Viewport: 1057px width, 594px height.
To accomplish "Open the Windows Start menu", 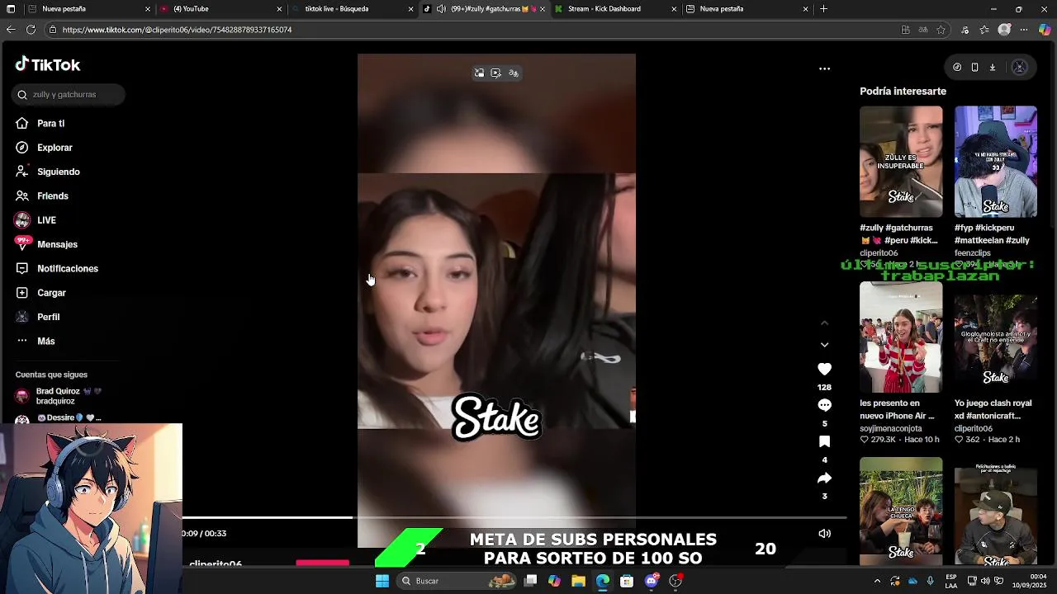I will [x=382, y=581].
